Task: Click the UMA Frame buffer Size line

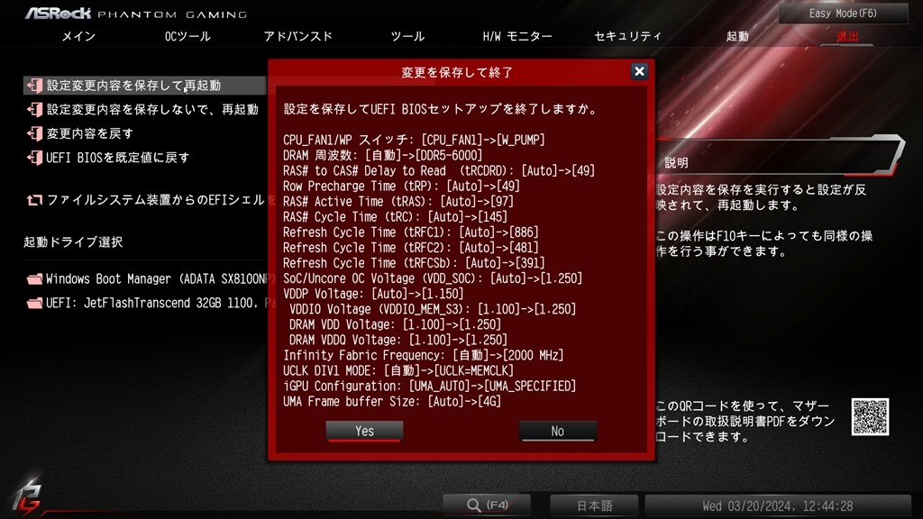Action: (x=392, y=401)
